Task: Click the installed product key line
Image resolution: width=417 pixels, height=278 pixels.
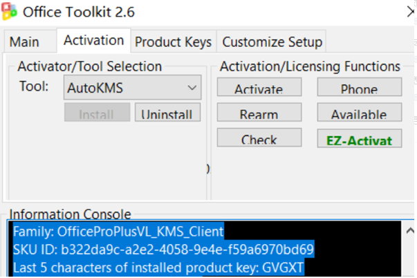Action: 158,268
